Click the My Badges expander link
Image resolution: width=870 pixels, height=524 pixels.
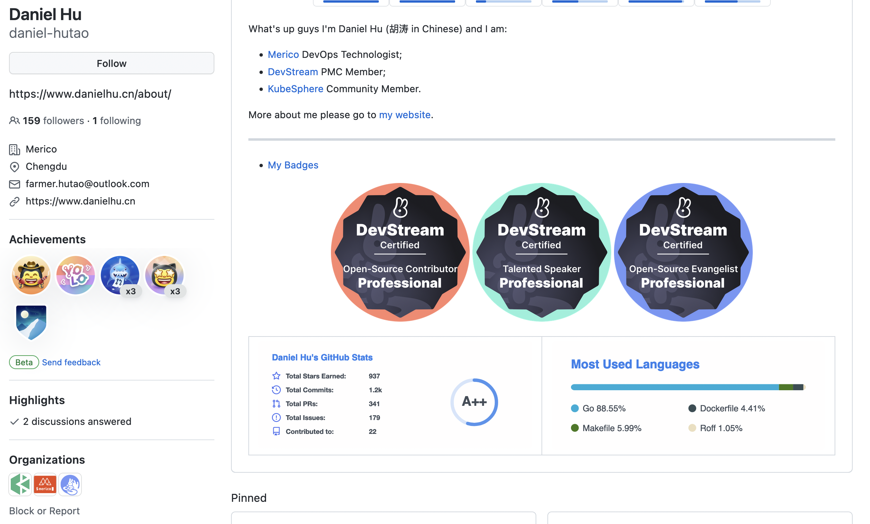pyautogui.click(x=293, y=165)
